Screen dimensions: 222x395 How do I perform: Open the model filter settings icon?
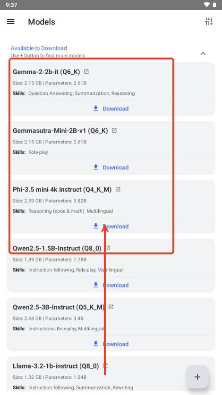[209, 22]
